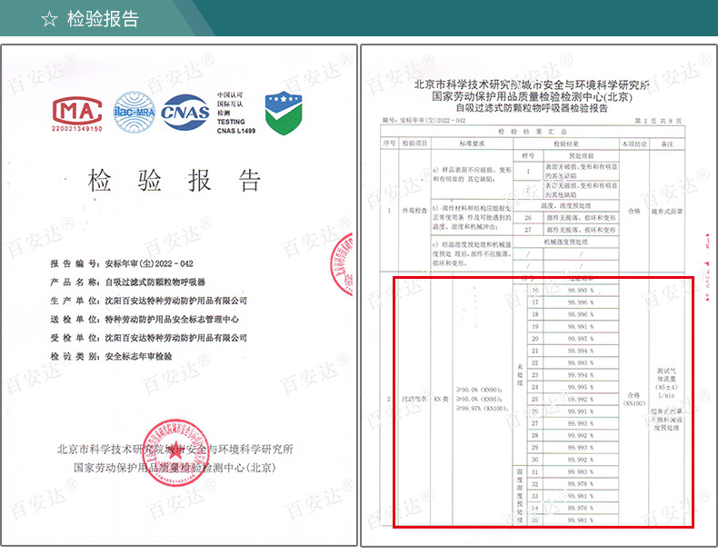Click the round red seal with star on cover page
Image resolution: width=718 pixels, height=554 pixels.
click(175, 452)
